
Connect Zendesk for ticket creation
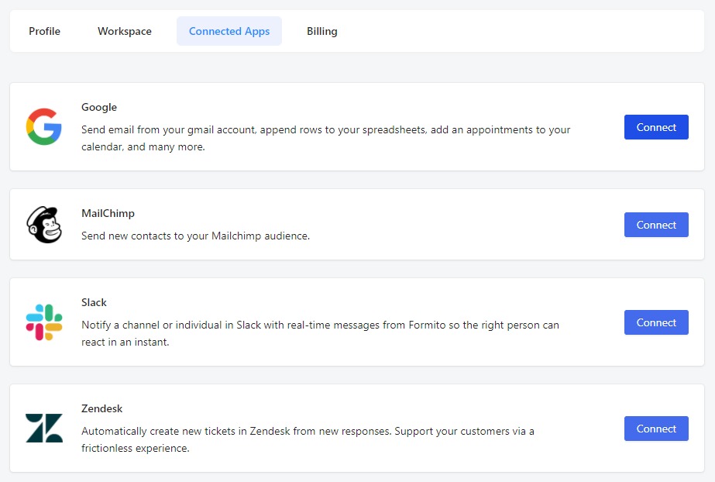[655, 429]
